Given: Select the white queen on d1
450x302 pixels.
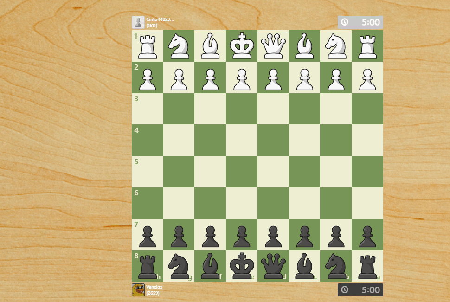Looking at the screenshot, I should click(x=273, y=46).
